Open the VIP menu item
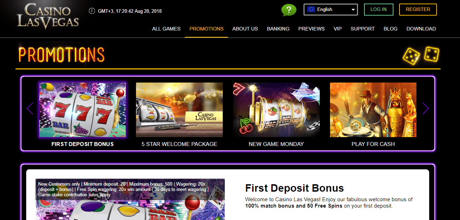Screen dimensions: 460x220 337,29
